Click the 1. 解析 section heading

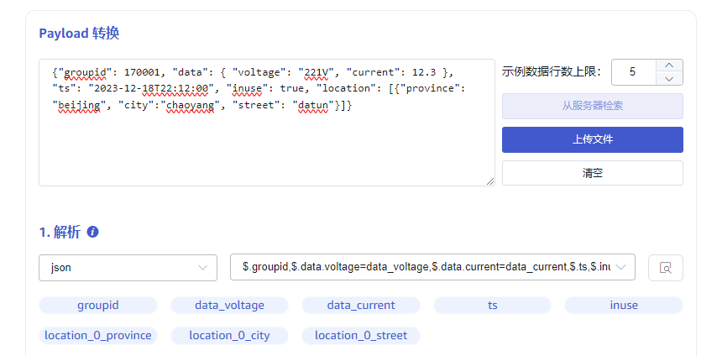(60, 232)
